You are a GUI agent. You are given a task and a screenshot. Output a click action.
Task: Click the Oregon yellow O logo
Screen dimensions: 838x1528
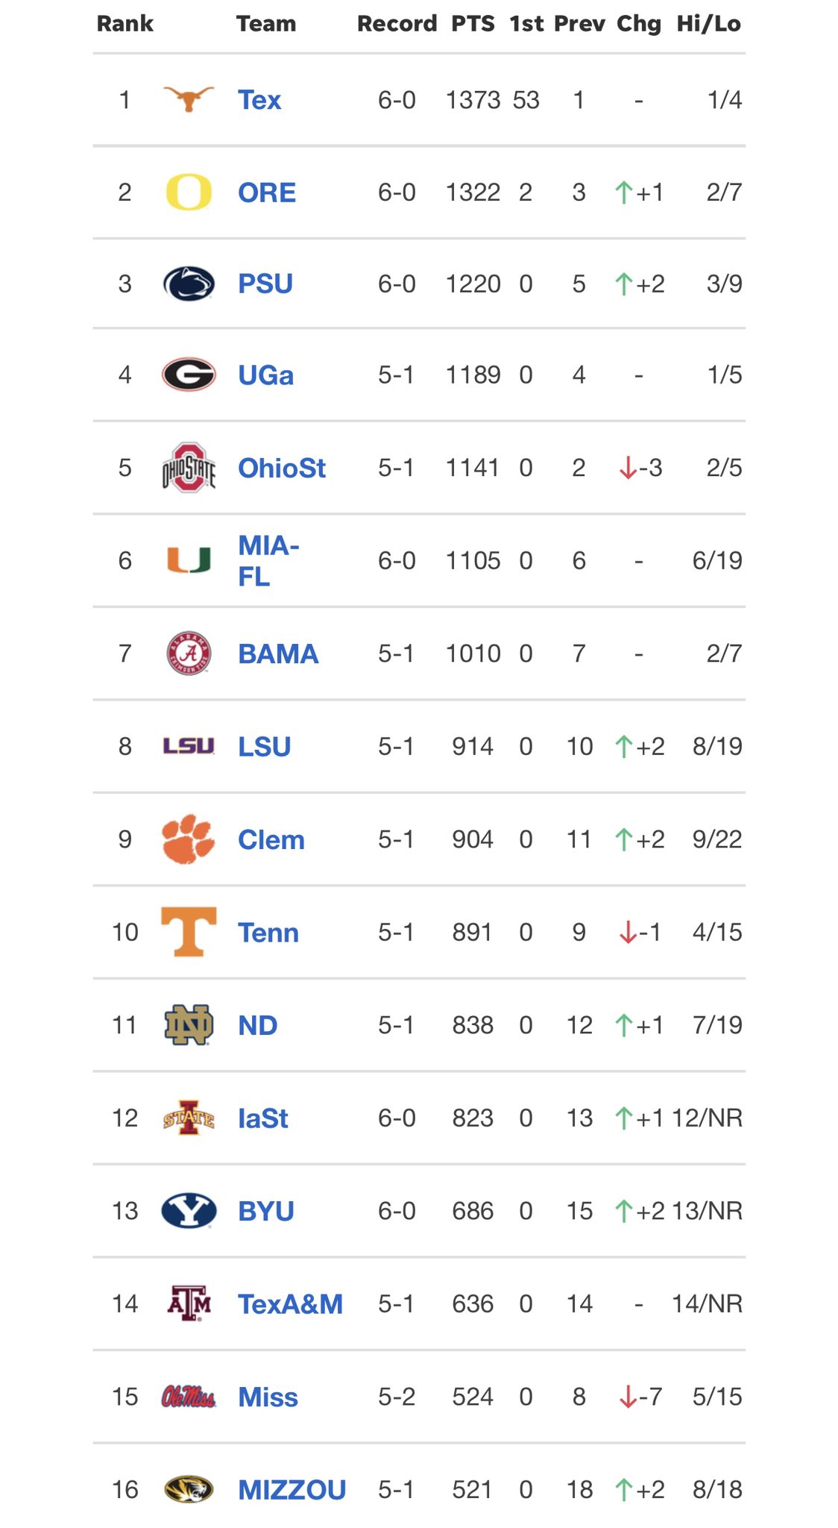pyautogui.click(x=189, y=192)
